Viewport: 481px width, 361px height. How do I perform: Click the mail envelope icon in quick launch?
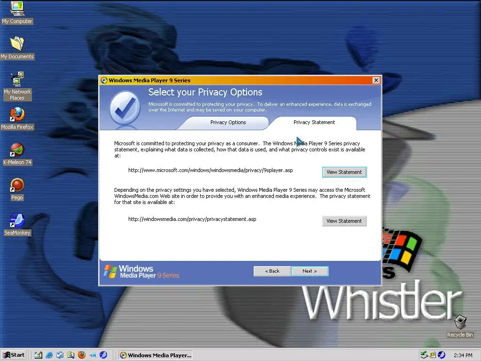pyautogui.click(x=60, y=355)
